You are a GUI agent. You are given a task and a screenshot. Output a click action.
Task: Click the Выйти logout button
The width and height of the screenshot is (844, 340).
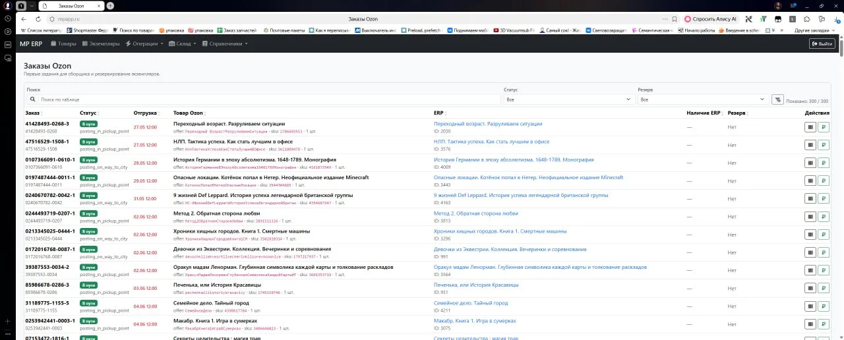[x=822, y=43]
